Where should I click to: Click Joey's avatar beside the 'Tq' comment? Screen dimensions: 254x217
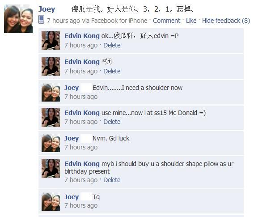[51, 202]
